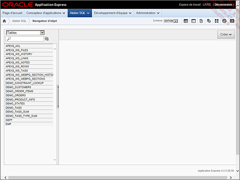Viewport: 240px width, 180px height.
Task: Click the table list scroll up arrow
Action: coord(55,49)
